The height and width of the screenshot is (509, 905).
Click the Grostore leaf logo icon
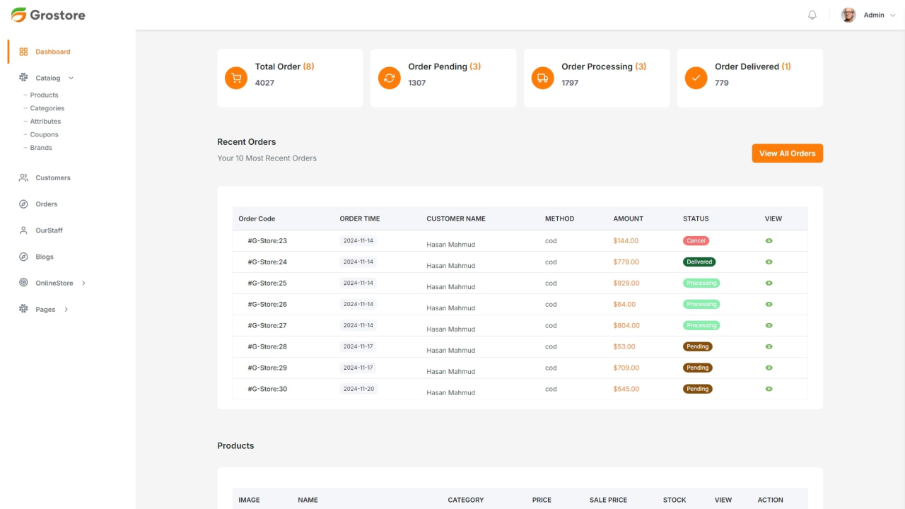coord(18,15)
